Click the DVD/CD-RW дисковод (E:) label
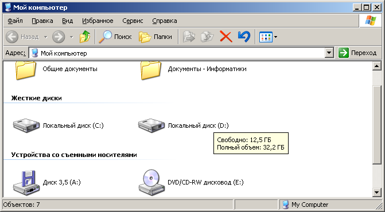Screen dimensions: 385x212 tap(205, 182)
